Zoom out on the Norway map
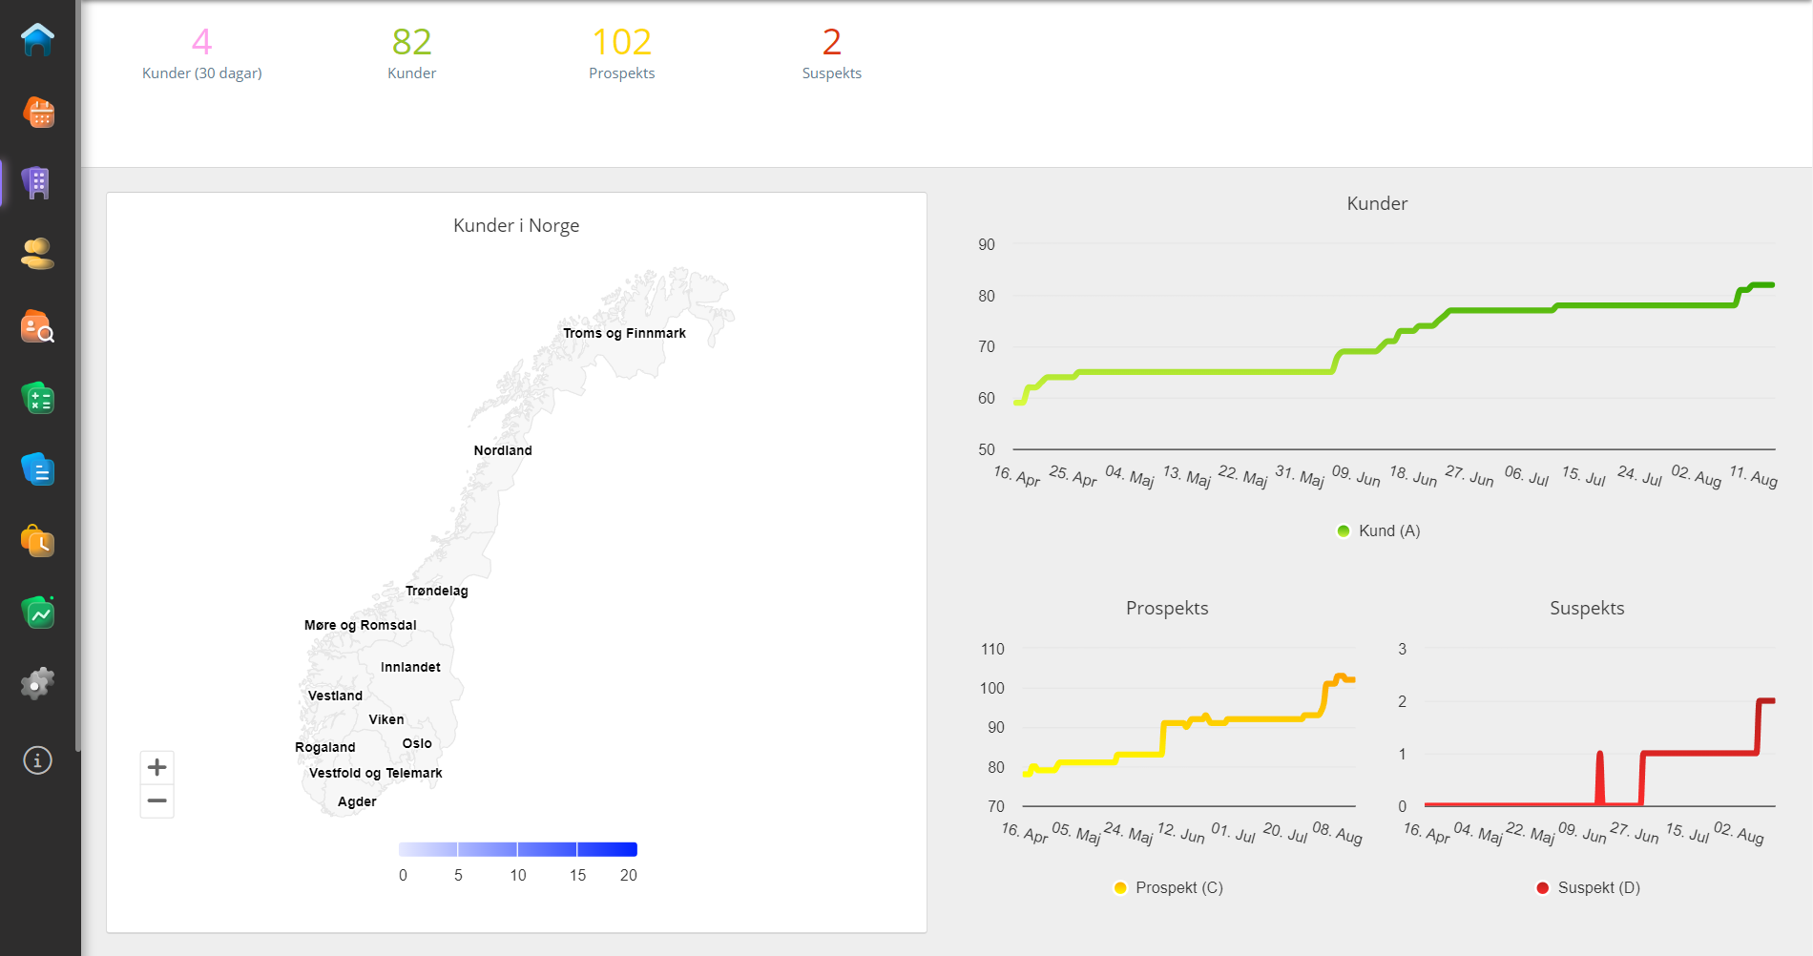The image size is (1813, 956). (157, 801)
